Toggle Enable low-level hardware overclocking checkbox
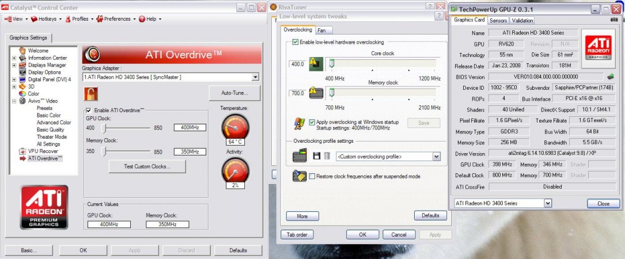Viewport: 625px width, 259px height. 296,42
